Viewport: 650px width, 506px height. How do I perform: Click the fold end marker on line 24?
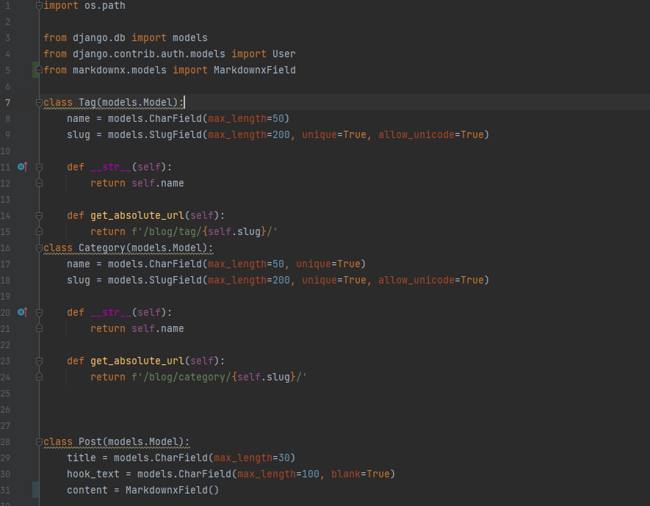click(39, 377)
